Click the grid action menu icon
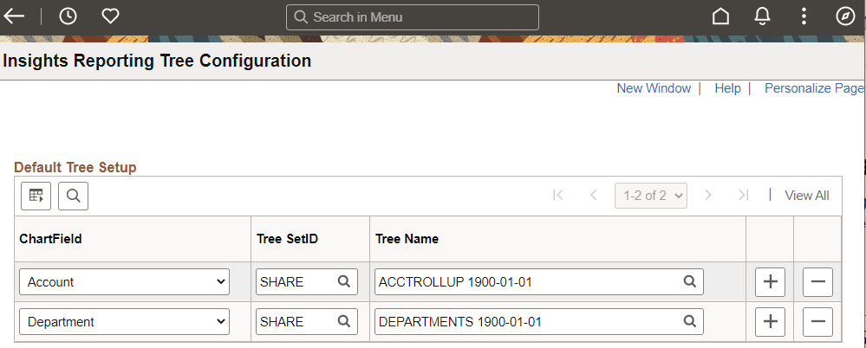 [x=36, y=196]
